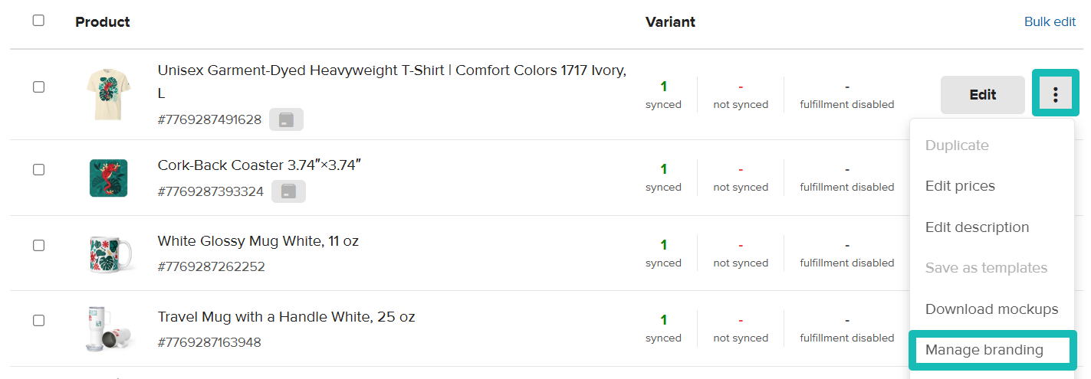Open the Cork-Back Coaster thumbnail

[108, 178]
